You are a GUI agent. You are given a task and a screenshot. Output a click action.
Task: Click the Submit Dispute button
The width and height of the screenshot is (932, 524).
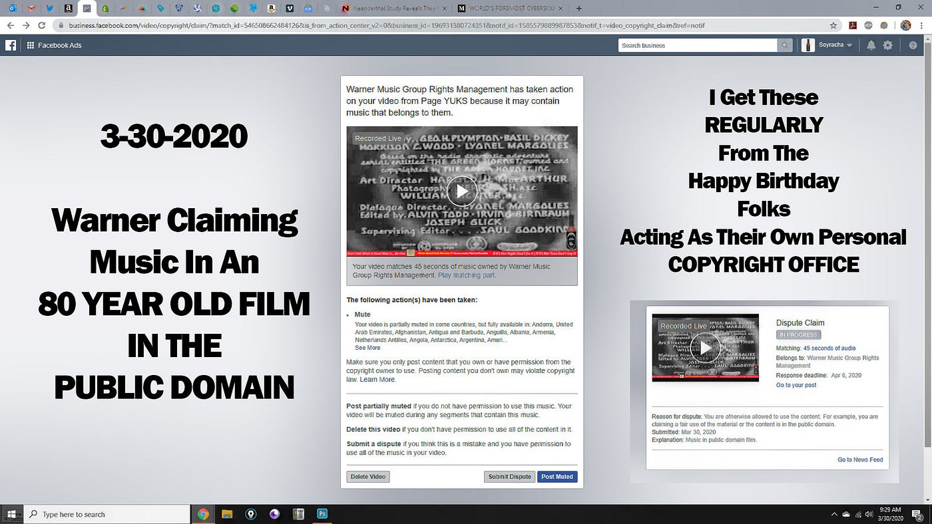point(509,477)
